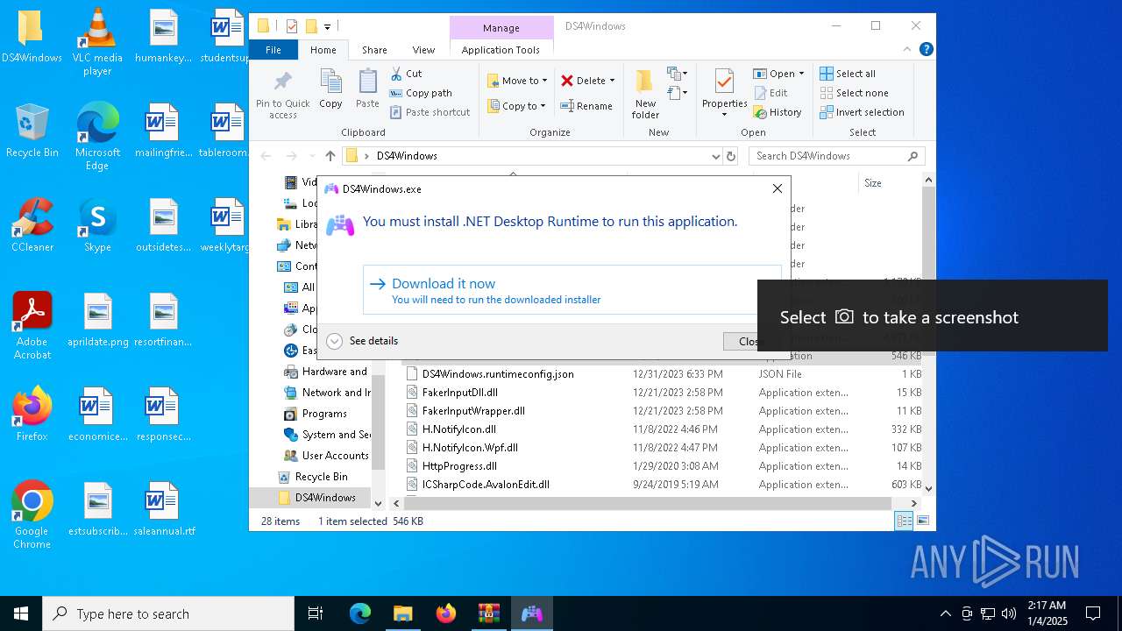Expand Open button dropdown arrow
This screenshot has height=631, width=1122.
(x=801, y=74)
